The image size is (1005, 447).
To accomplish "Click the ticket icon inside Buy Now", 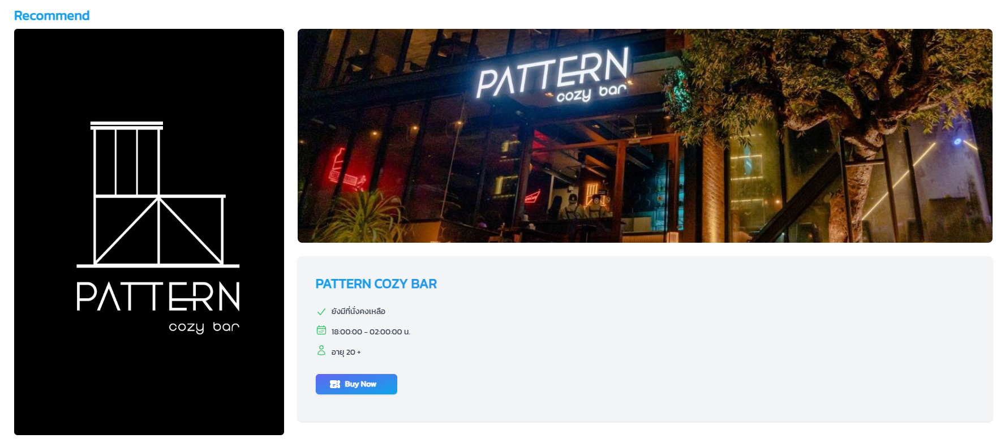I will point(335,384).
